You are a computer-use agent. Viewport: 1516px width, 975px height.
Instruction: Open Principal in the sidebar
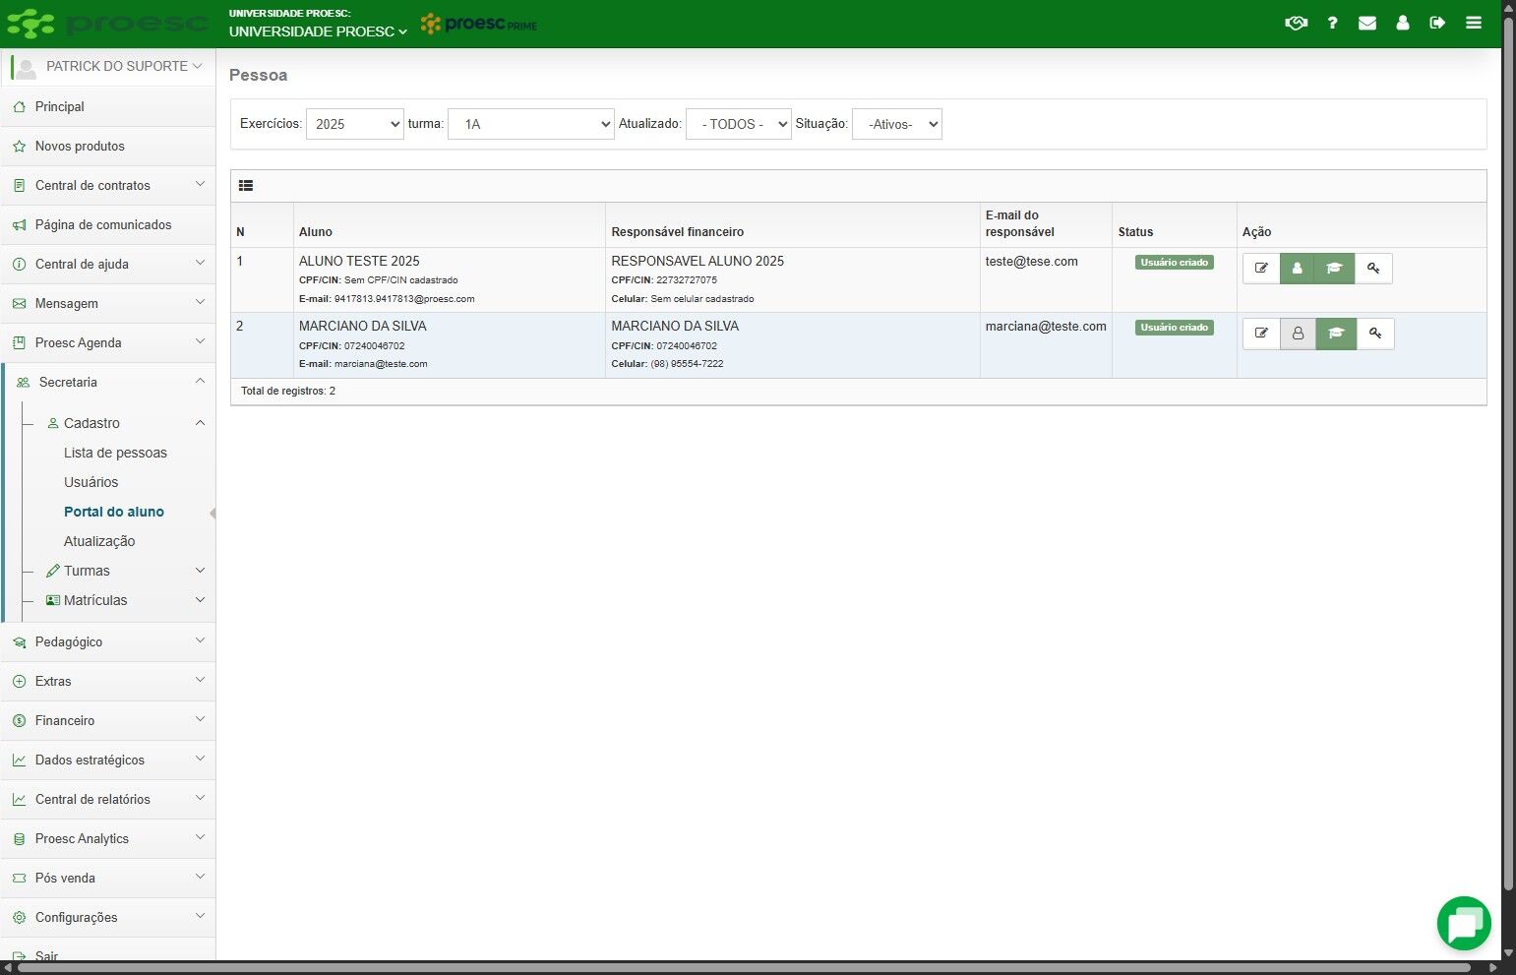pyautogui.click(x=108, y=106)
